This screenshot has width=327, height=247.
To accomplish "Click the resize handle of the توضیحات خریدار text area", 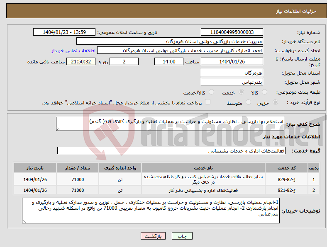I will pyautogui.click(x=24, y=221).
